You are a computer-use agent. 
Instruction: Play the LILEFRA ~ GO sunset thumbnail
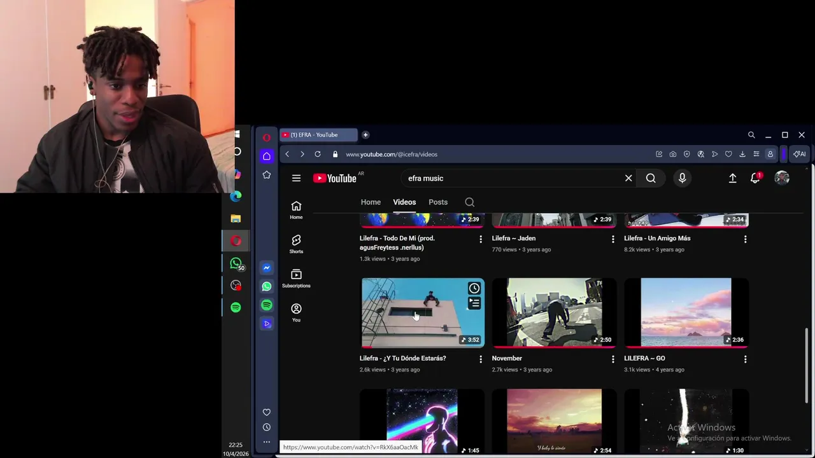pos(686,312)
